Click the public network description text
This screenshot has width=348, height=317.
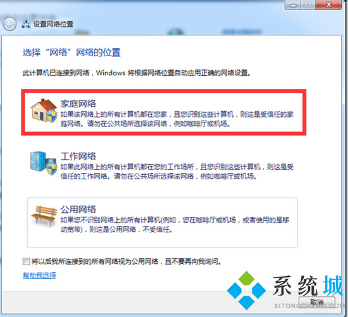pyautogui.click(x=175, y=225)
